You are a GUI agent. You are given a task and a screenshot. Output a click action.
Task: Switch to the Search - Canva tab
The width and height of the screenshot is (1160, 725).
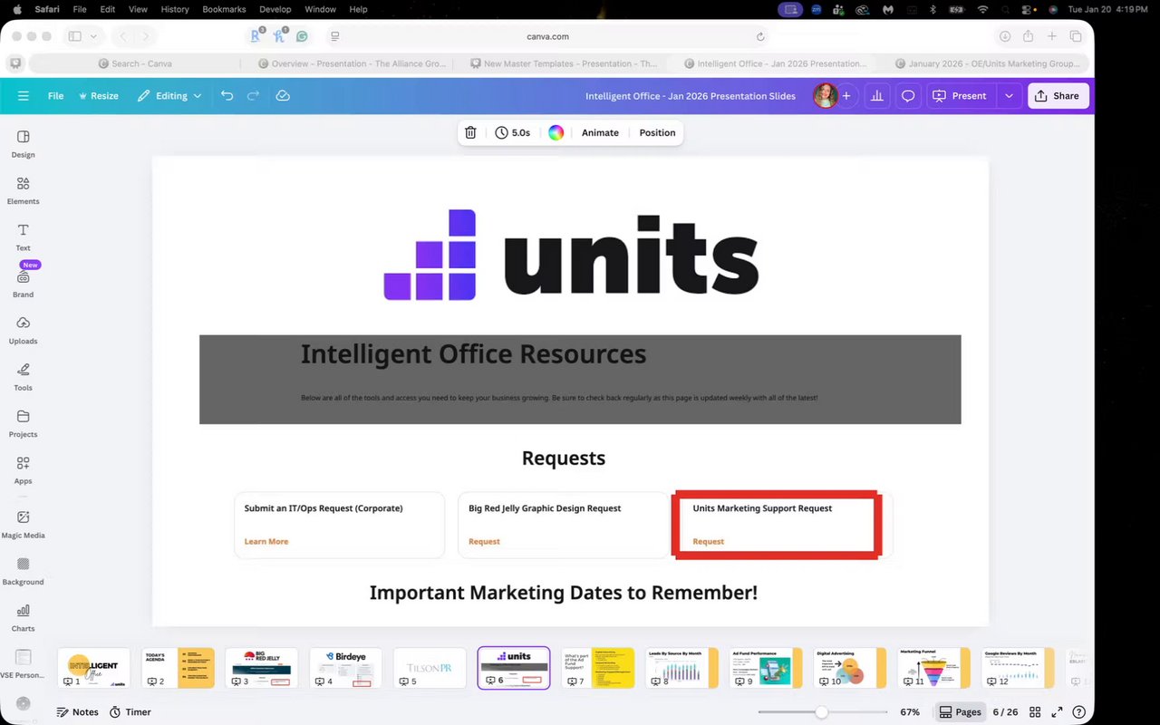pos(136,64)
